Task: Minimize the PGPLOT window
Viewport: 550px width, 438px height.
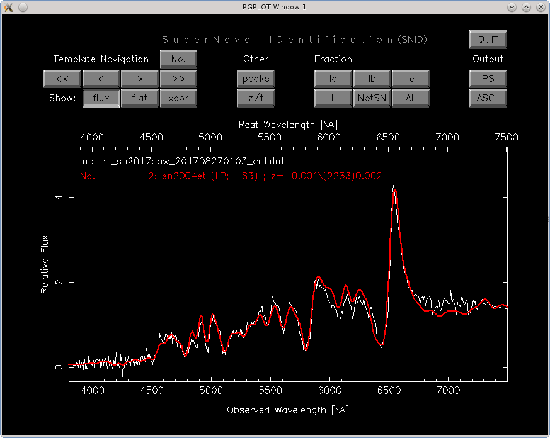Action: pyautogui.click(x=512, y=6)
